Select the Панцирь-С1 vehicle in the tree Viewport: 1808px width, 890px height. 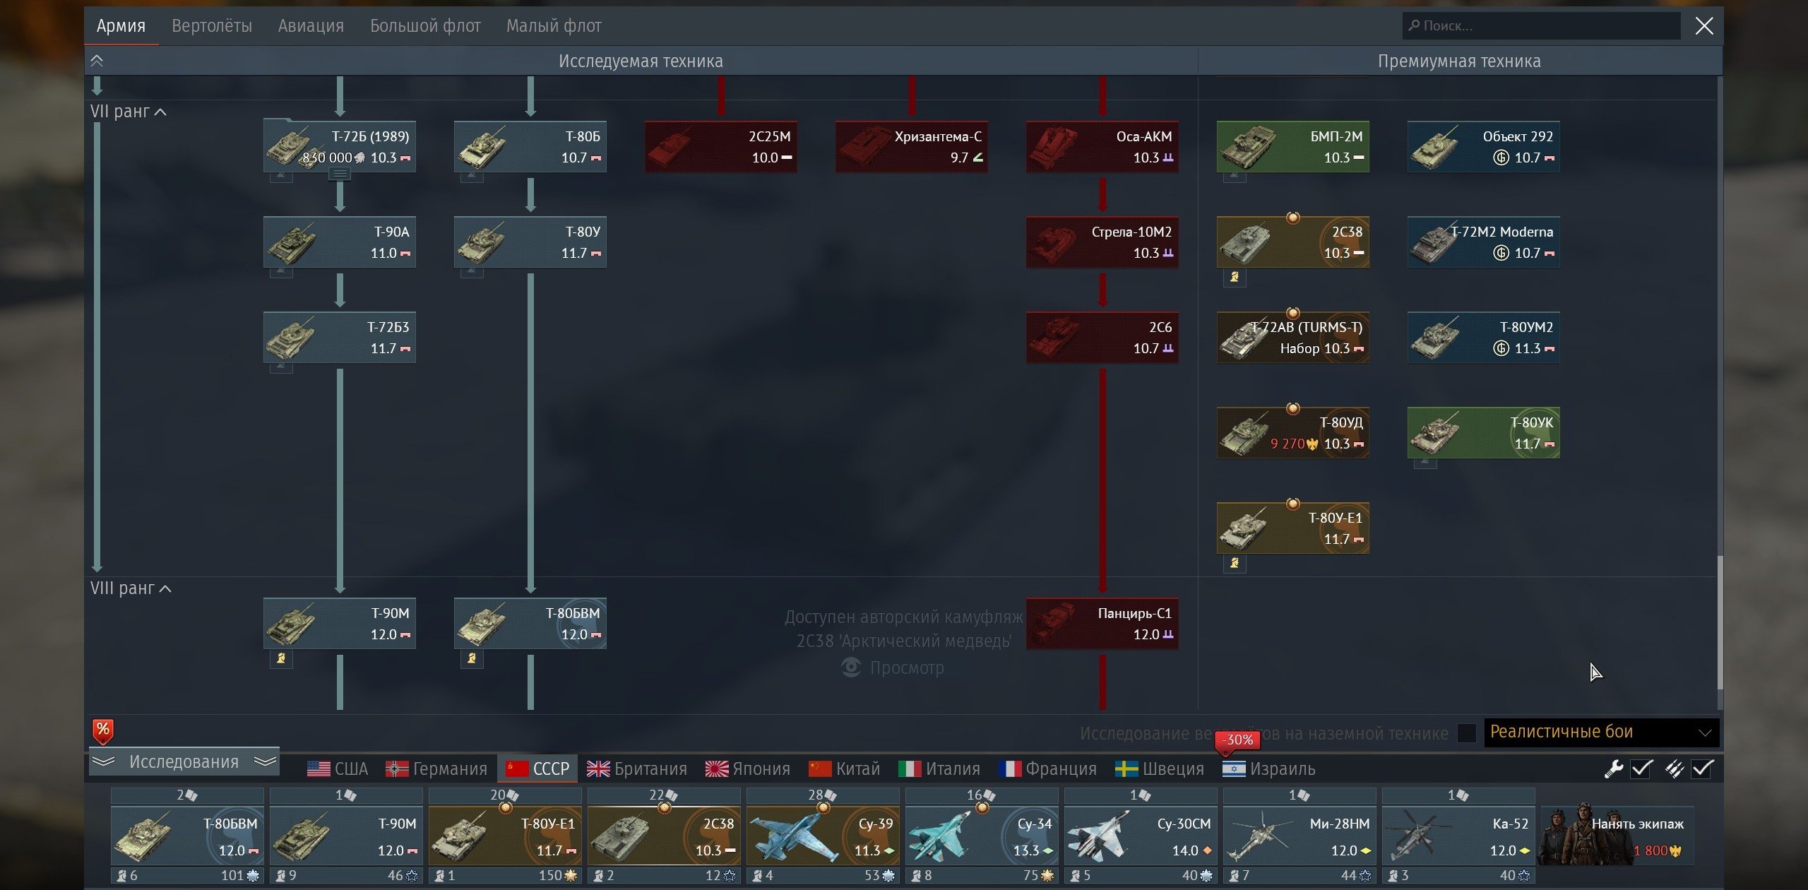click(x=1102, y=624)
